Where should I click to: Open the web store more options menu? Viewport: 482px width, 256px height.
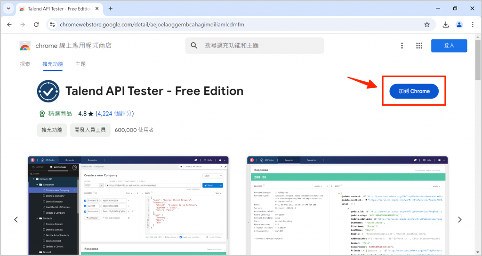(x=402, y=46)
